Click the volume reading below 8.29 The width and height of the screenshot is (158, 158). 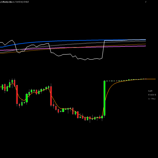(x=152, y=95)
